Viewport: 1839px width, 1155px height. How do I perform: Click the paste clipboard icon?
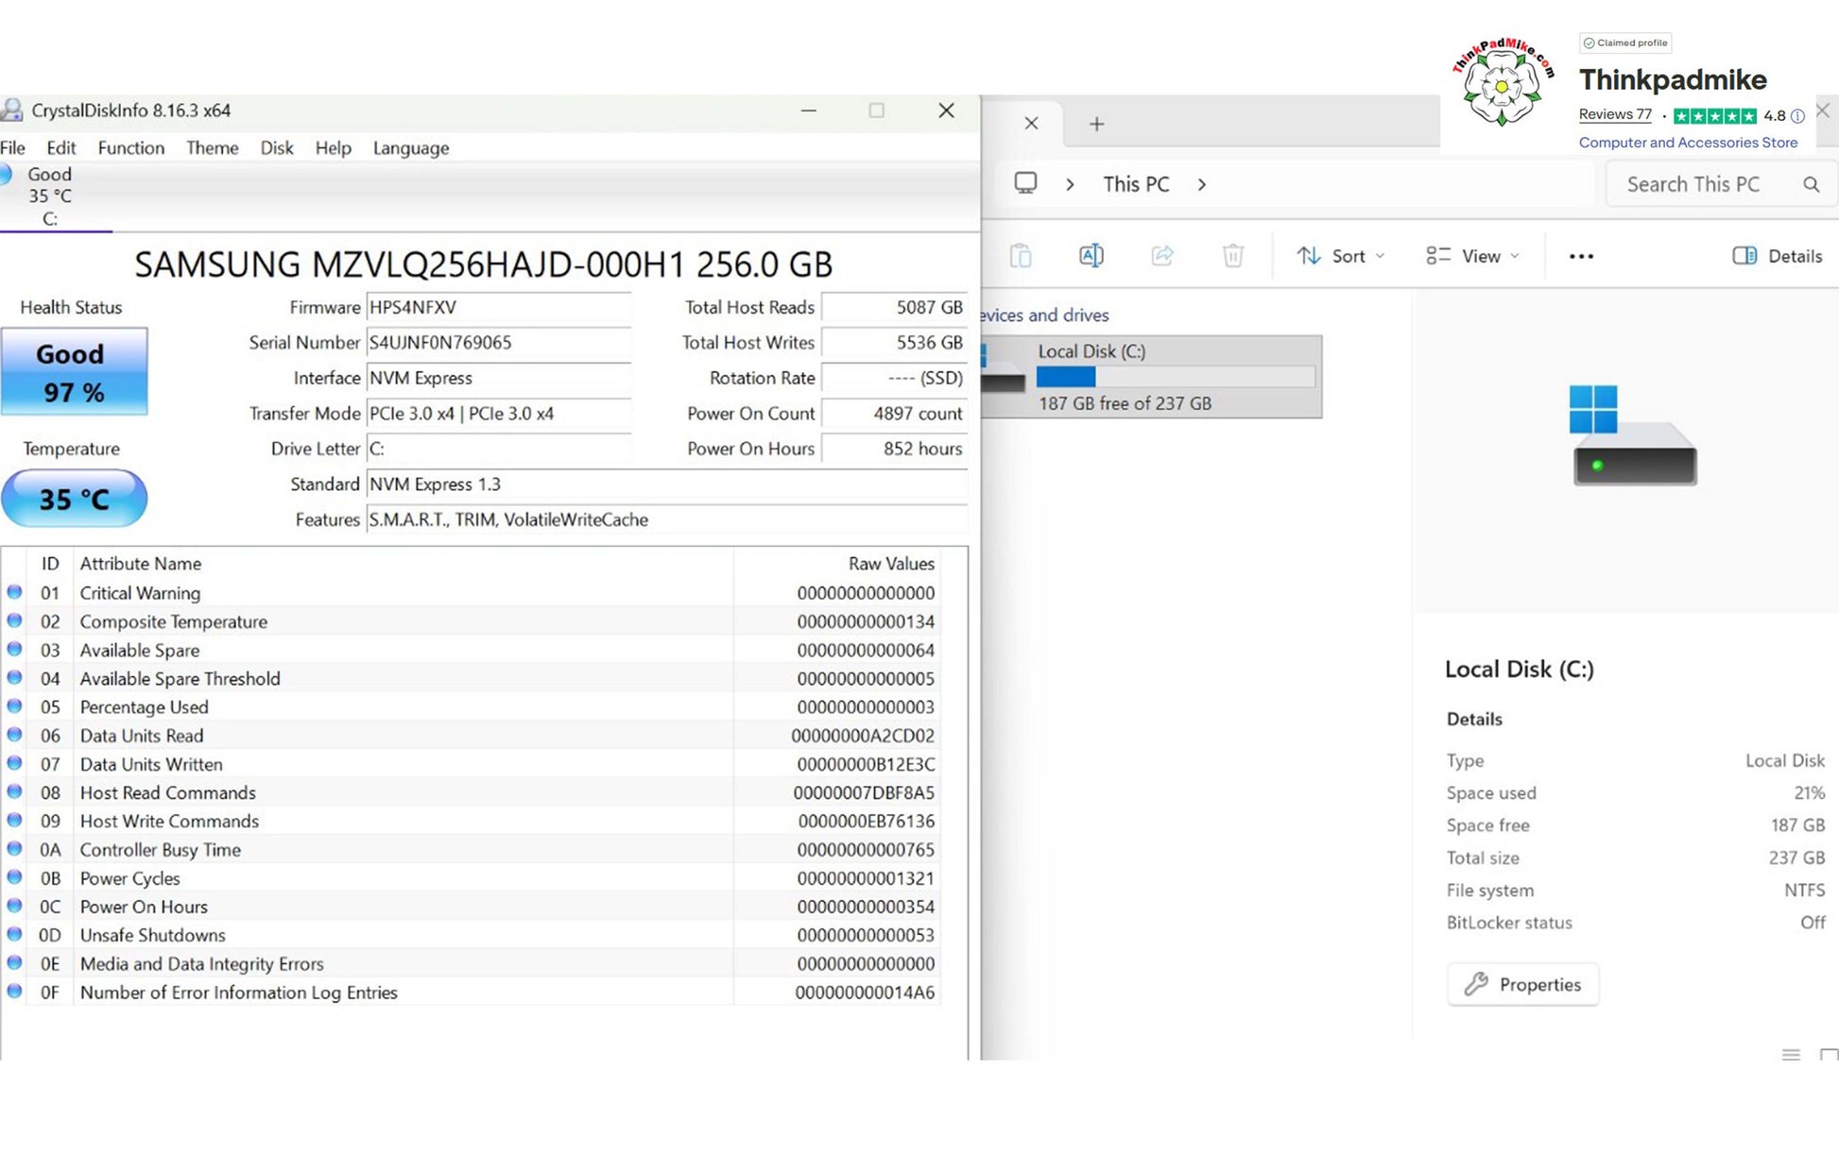(1021, 256)
